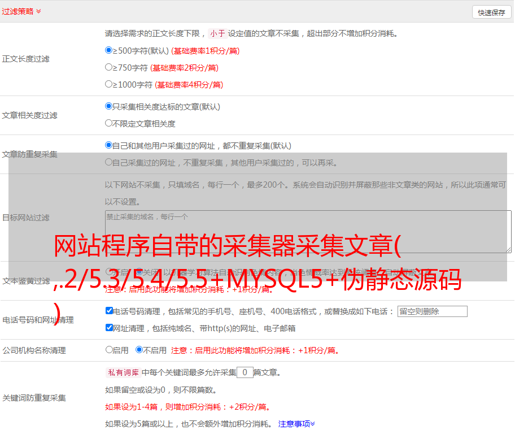Click the 留空则删除 replacement phone field
This screenshot has width=515, height=434.
(x=432, y=311)
